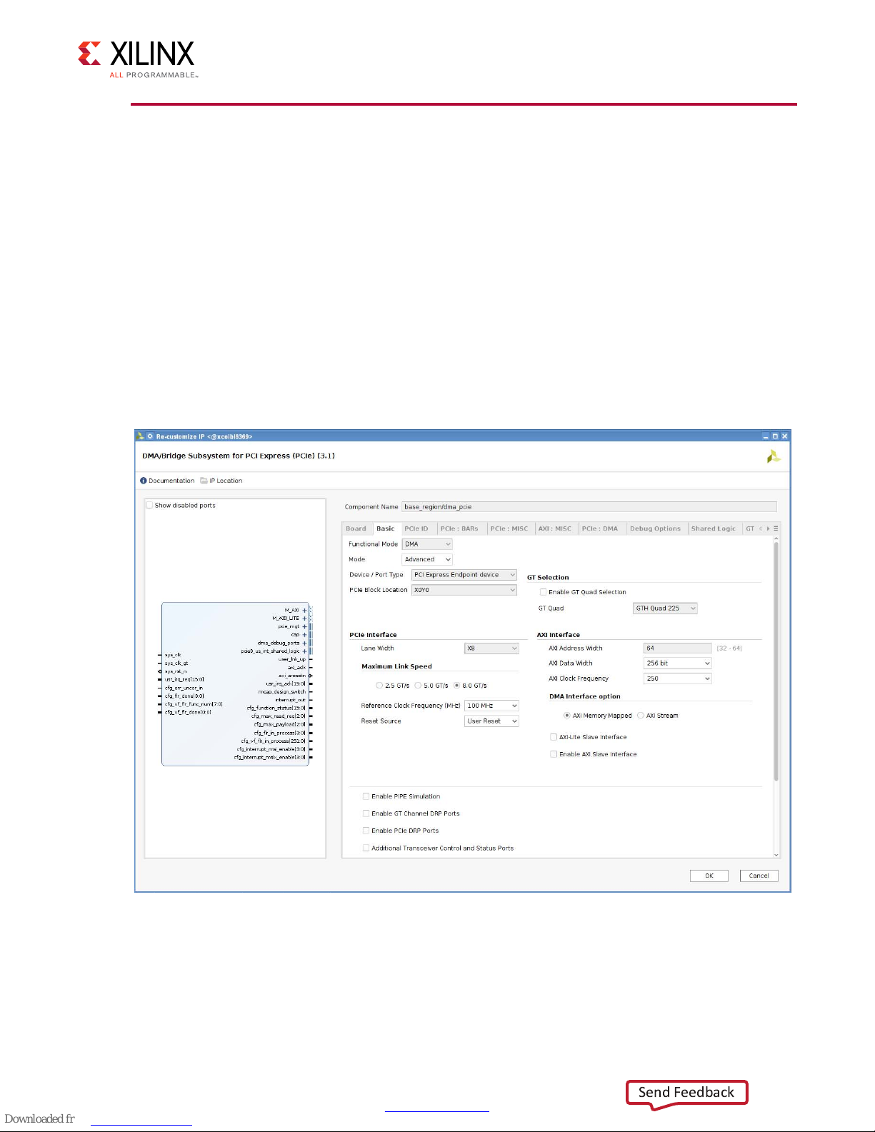
Task: Open the Reference Clock Frequency dropdown
Action: (x=491, y=706)
